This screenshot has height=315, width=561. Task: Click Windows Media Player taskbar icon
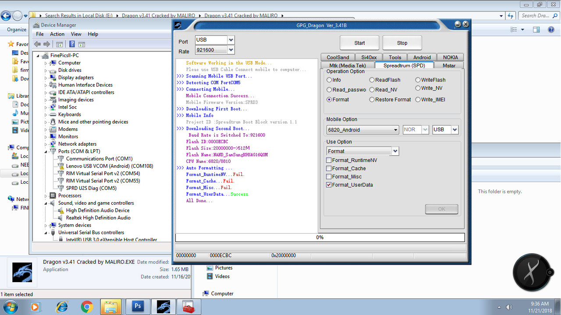(x=36, y=307)
